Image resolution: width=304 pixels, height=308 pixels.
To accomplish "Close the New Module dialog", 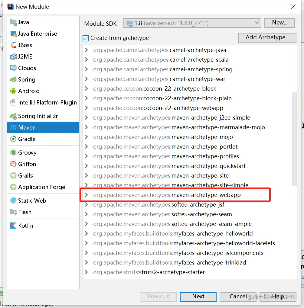I will (x=293, y=7).
